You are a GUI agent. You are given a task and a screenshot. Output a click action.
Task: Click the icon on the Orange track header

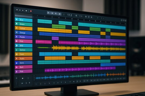[x=17, y=32]
